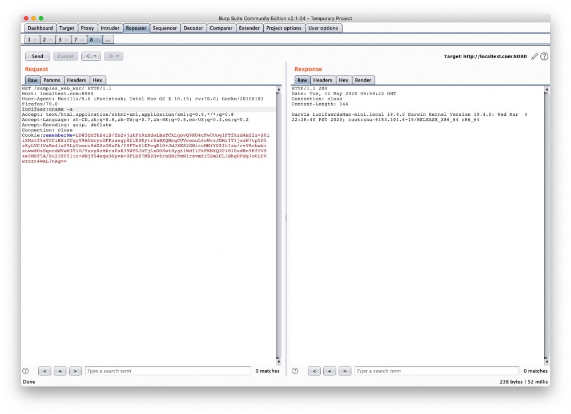Click the '238 bytes | 52 millis' status
Image resolution: width=571 pixels, height=414 pixels.
point(524,381)
